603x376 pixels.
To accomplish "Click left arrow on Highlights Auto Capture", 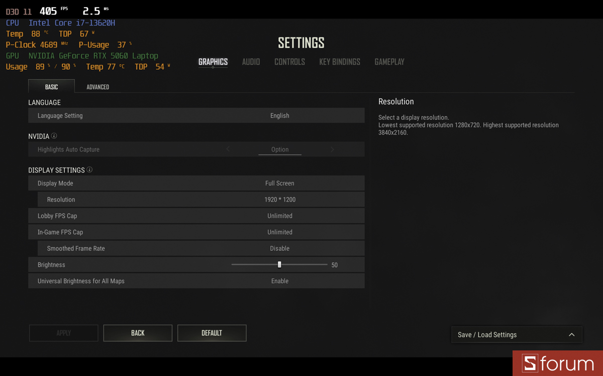I will point(228,149).
